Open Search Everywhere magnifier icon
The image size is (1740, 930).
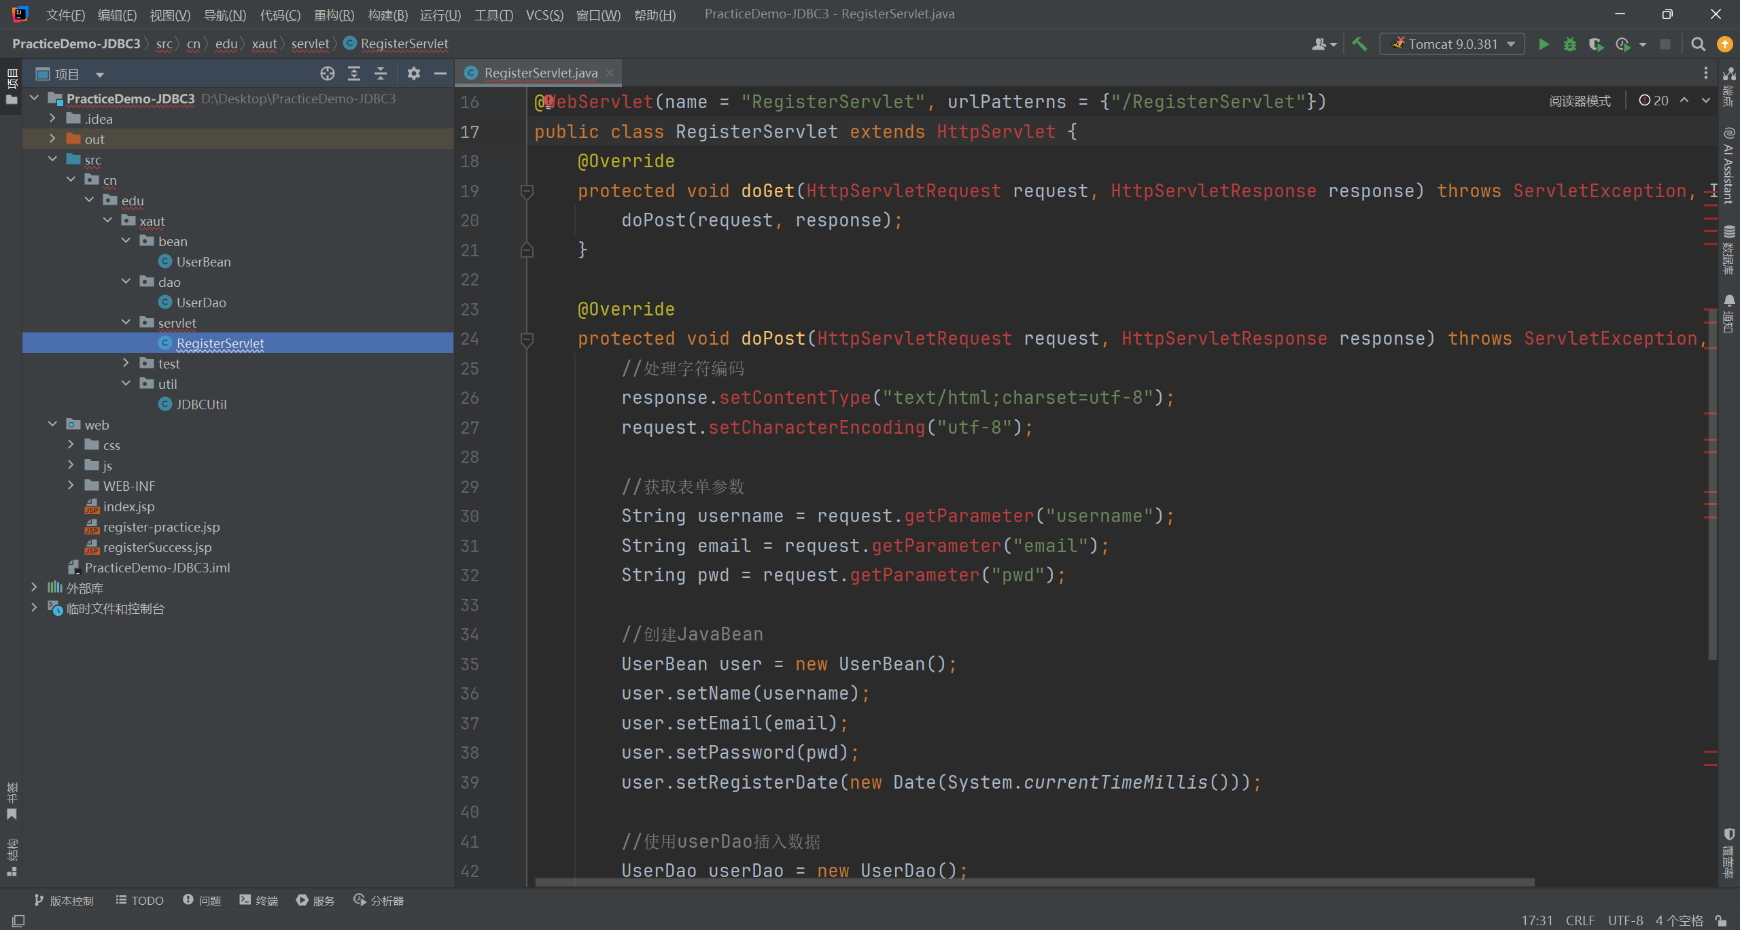pyautogui.click(x=1698, y=44)
